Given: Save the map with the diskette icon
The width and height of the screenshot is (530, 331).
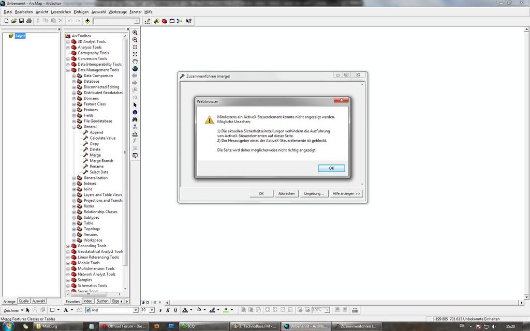Looking at the screenshot, I should [x=21, y=21].
